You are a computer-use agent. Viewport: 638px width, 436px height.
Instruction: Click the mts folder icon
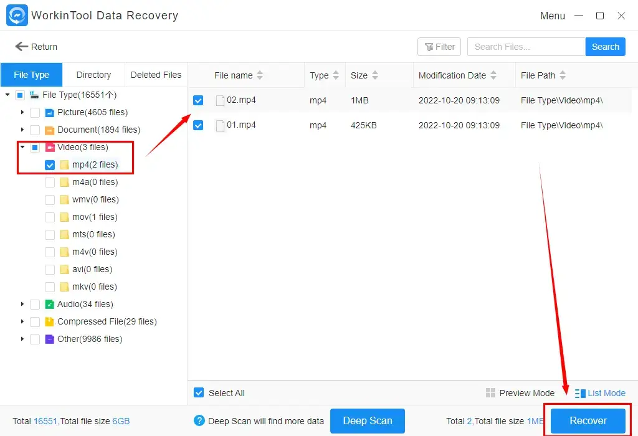click(x=64, y=235)
